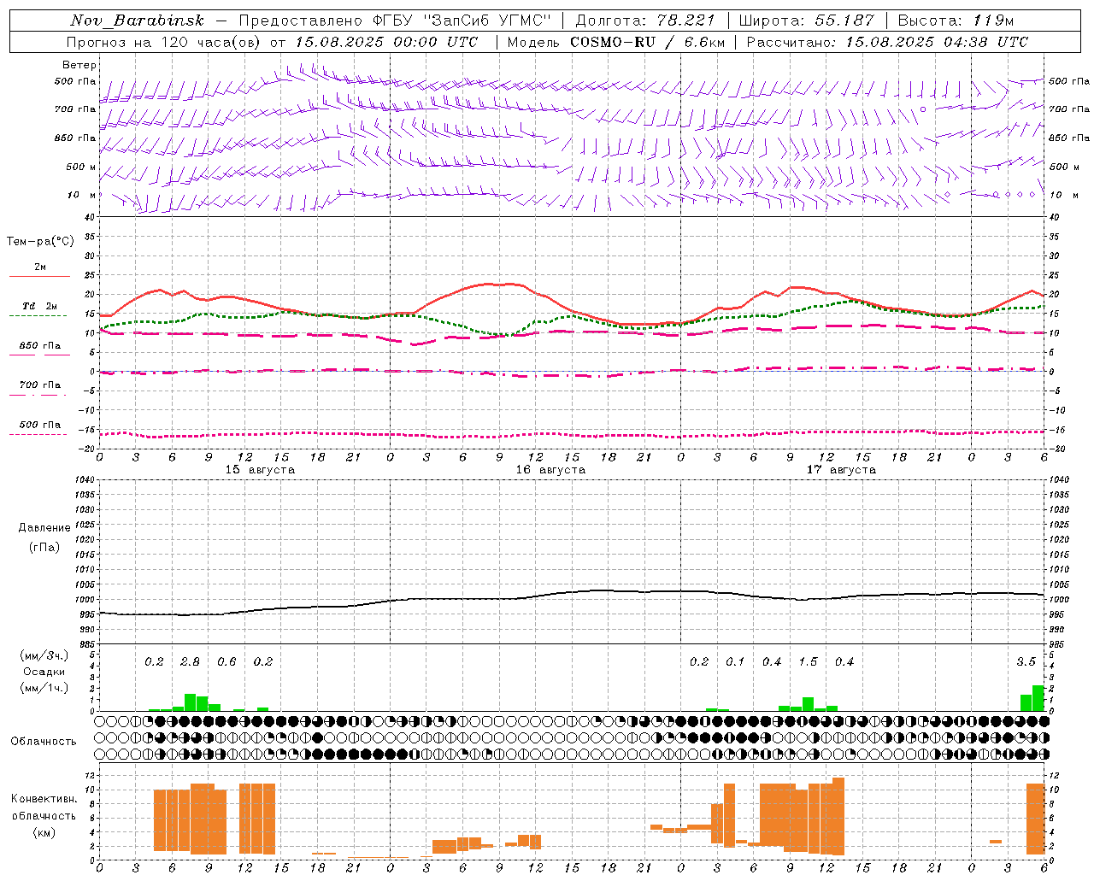Select the "Облачность" cloud cover label
This screenshot has width=1094, height=875.
pyautogui.click(x=44, y=741)
